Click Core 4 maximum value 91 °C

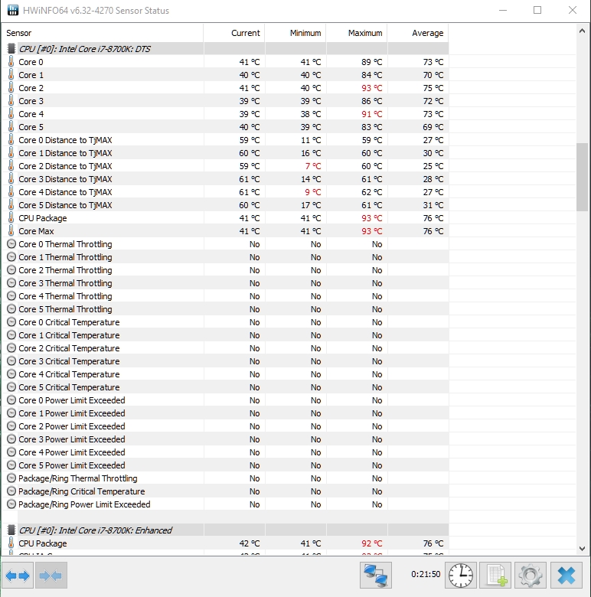pos(371,114)
